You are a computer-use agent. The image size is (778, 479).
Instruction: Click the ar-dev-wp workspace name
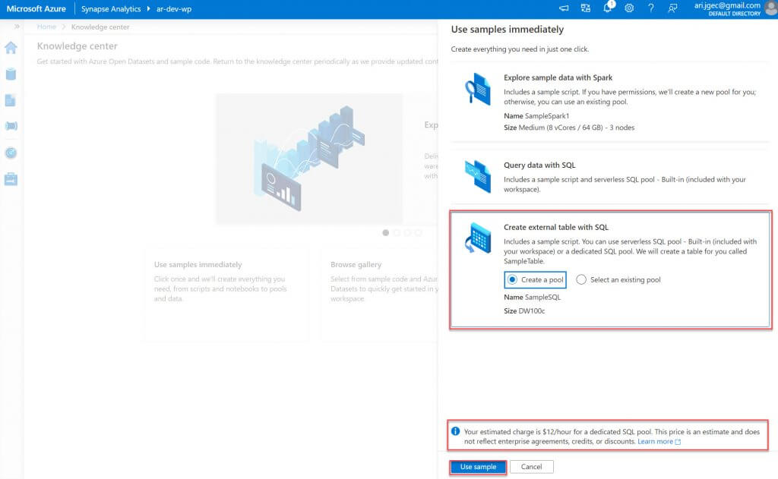coord(174,9)
